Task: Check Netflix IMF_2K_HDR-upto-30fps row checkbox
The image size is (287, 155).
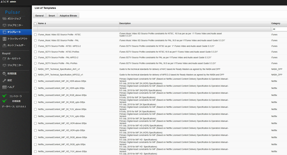Action: (x=35, y=88)
